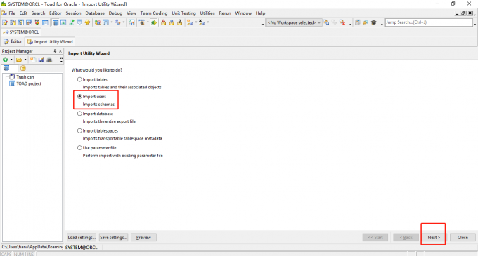Switch to the Editor tab

click(x=13, y=41)
